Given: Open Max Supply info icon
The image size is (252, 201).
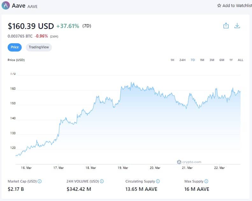Looking at the screenshot, I should [x=206, y=181].
